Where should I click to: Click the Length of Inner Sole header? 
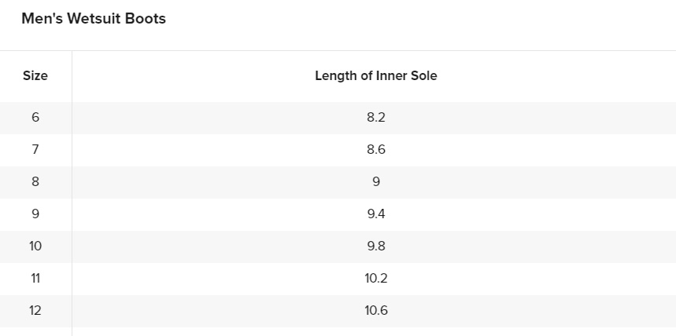coord(375,76)
